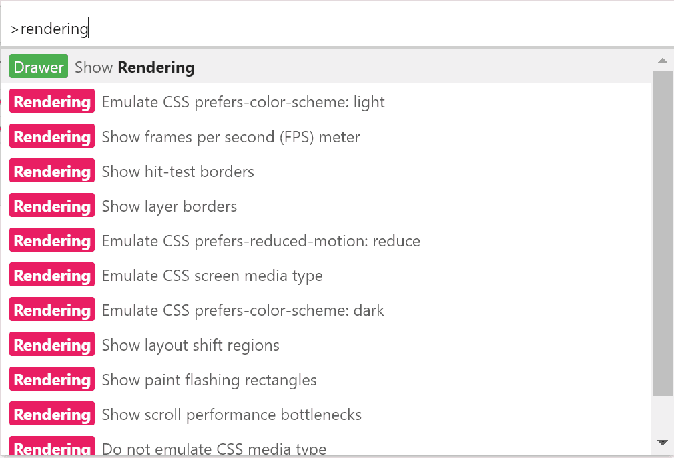Image resolution: width=674 pixels, height=458 pixels.
Task: Click the green Drawer badge
Action: click(x=39, y=67)
